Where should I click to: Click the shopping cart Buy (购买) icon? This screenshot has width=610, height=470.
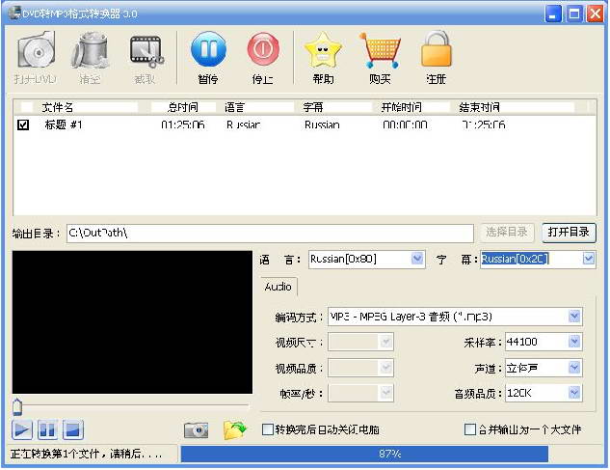(x=380, y=51)
